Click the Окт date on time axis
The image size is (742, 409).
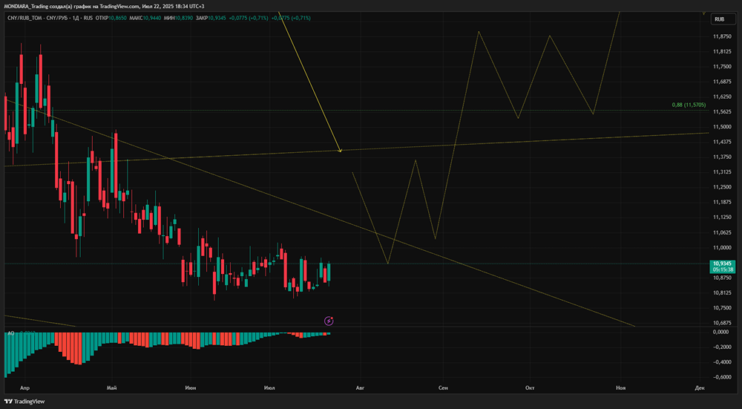click(530, 388)
